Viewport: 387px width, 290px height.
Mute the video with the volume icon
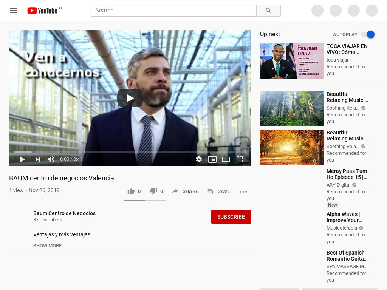[x=51, y=159]
